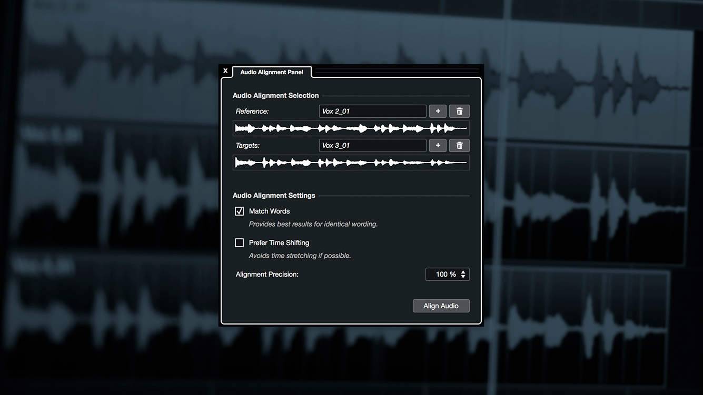Click the Prefer Time Shifting label
This screenshot has width=703, height=395.
click(279, 242)
